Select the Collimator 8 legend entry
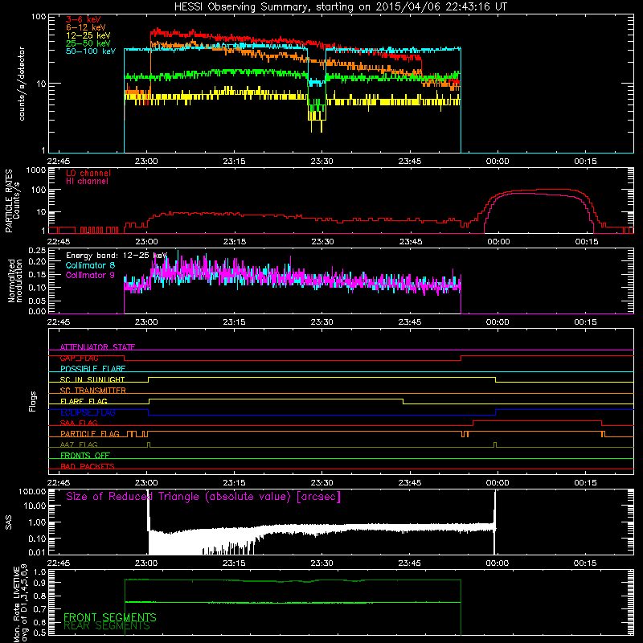This screenshot has height=643, width=643. (x=90, y=265)
